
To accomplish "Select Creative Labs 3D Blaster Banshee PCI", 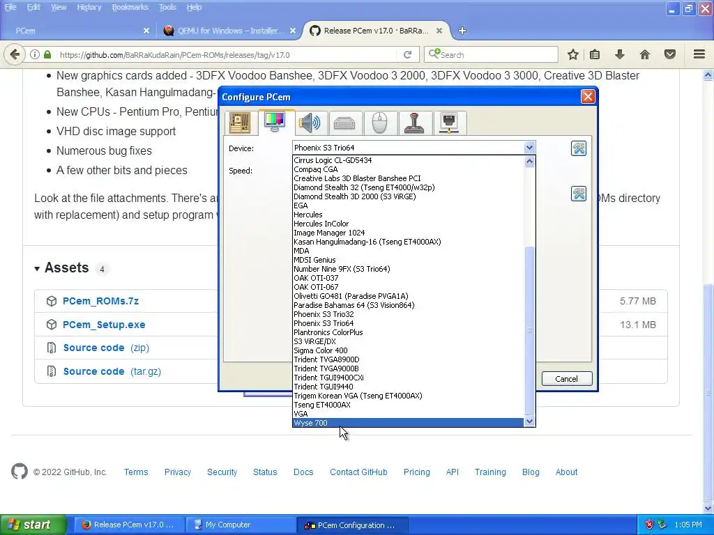I will (x=408, y=178).
